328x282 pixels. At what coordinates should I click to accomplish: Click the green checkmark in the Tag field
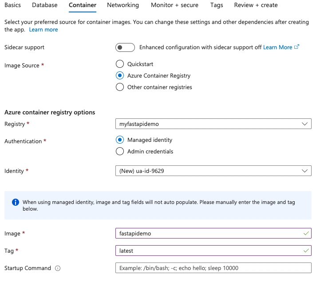point(306,251)
